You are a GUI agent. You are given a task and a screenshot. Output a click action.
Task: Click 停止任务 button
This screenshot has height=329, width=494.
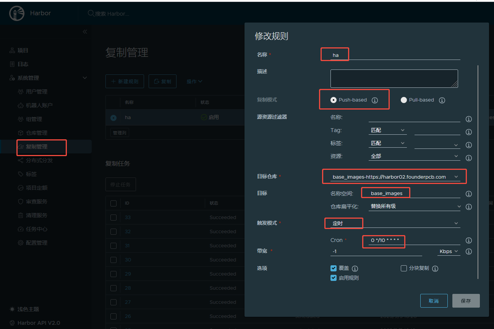[x=120, y=184]
